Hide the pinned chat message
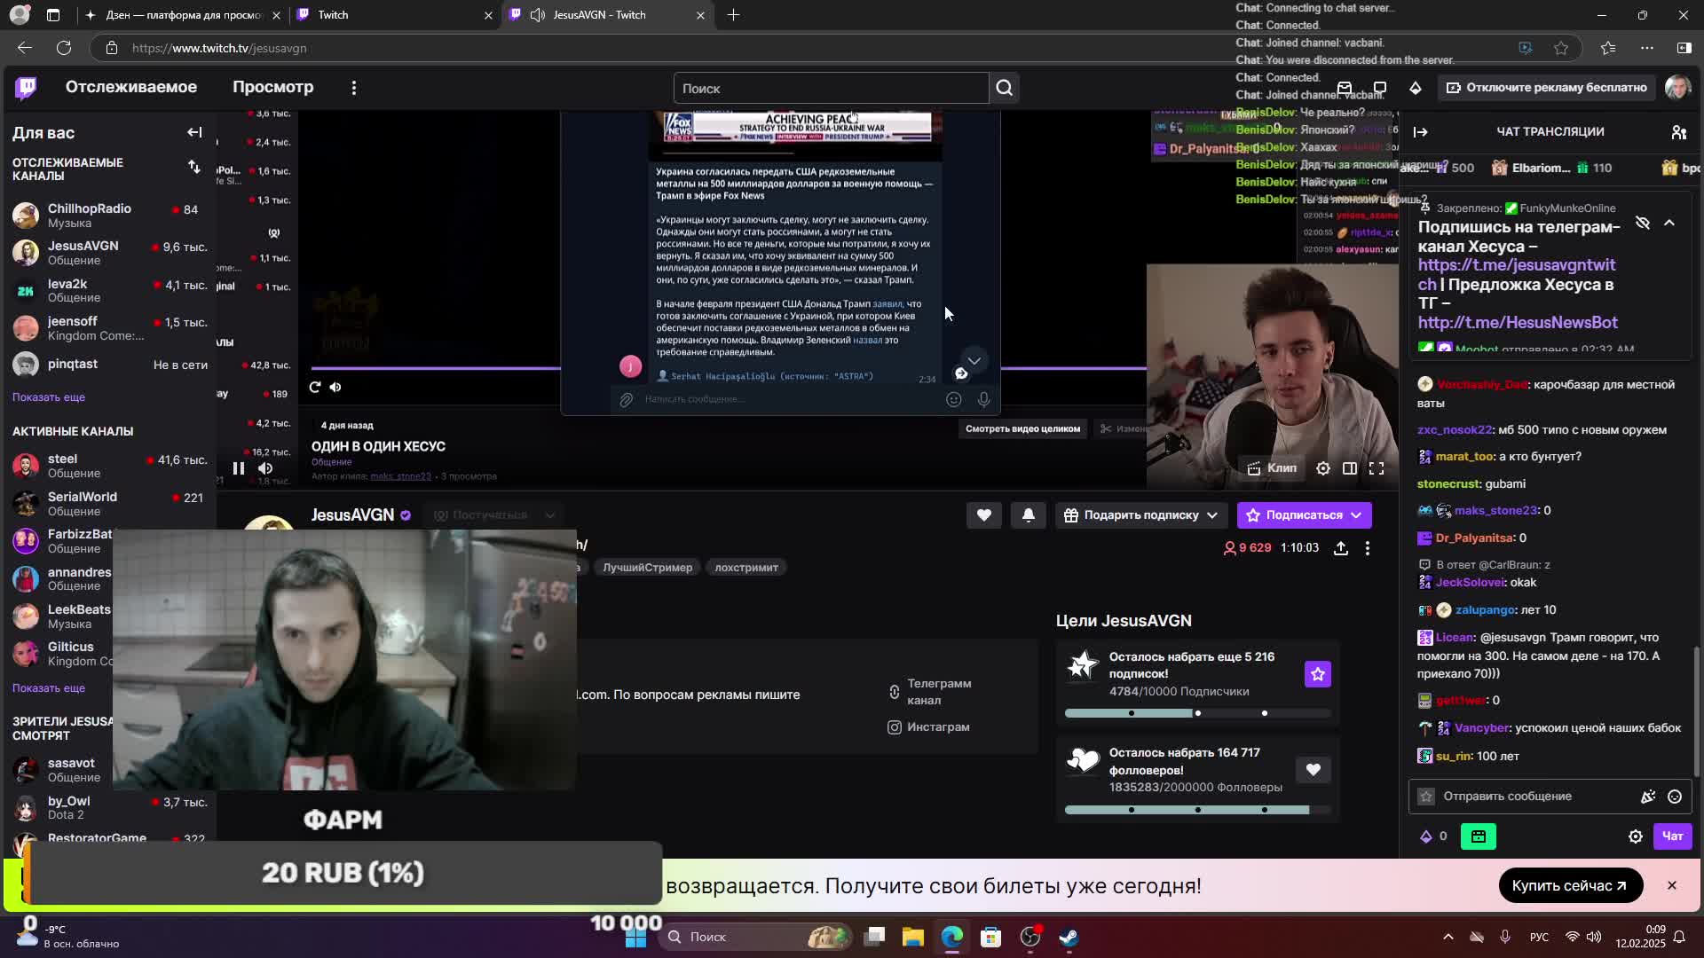Image resolution: width=1704 pixels, height=958 pixels. pyautogui.click(x=1643, y=223)
